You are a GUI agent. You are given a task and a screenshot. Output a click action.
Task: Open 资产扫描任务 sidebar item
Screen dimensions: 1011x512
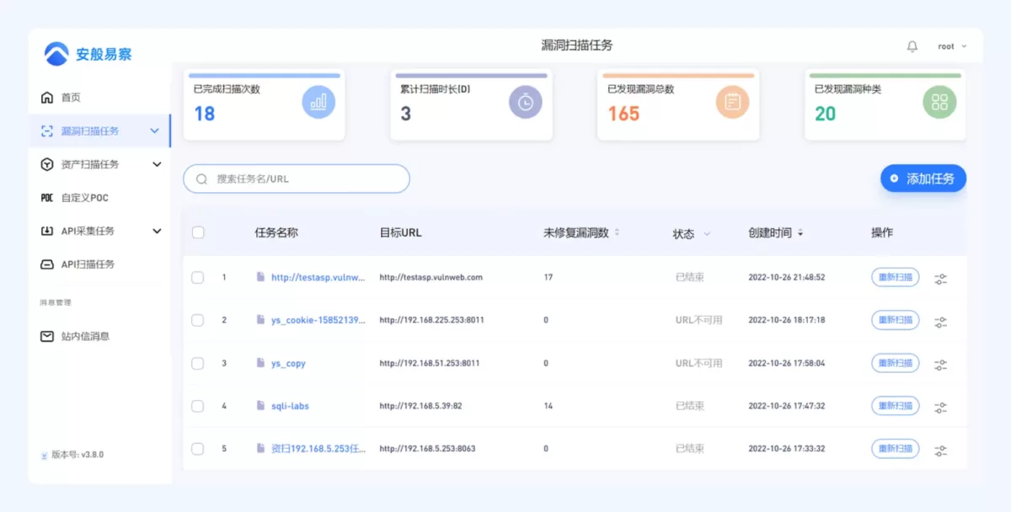[90, 164]
